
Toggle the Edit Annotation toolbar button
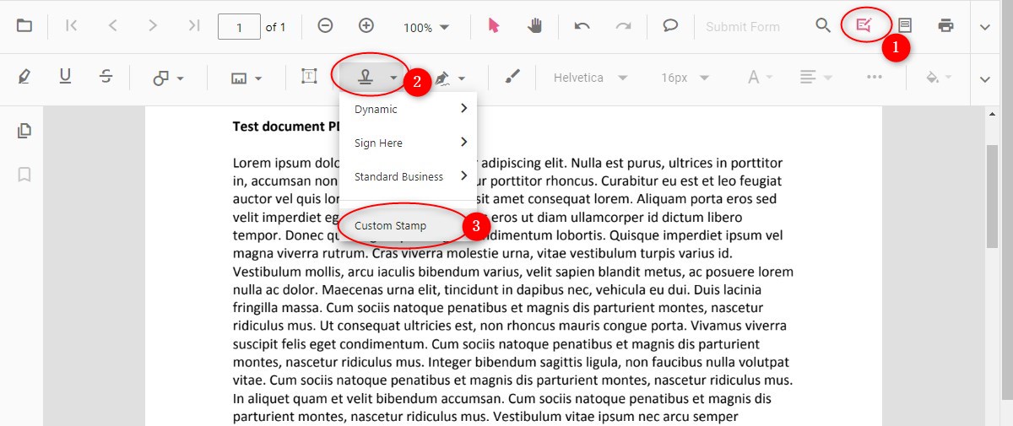864,25
